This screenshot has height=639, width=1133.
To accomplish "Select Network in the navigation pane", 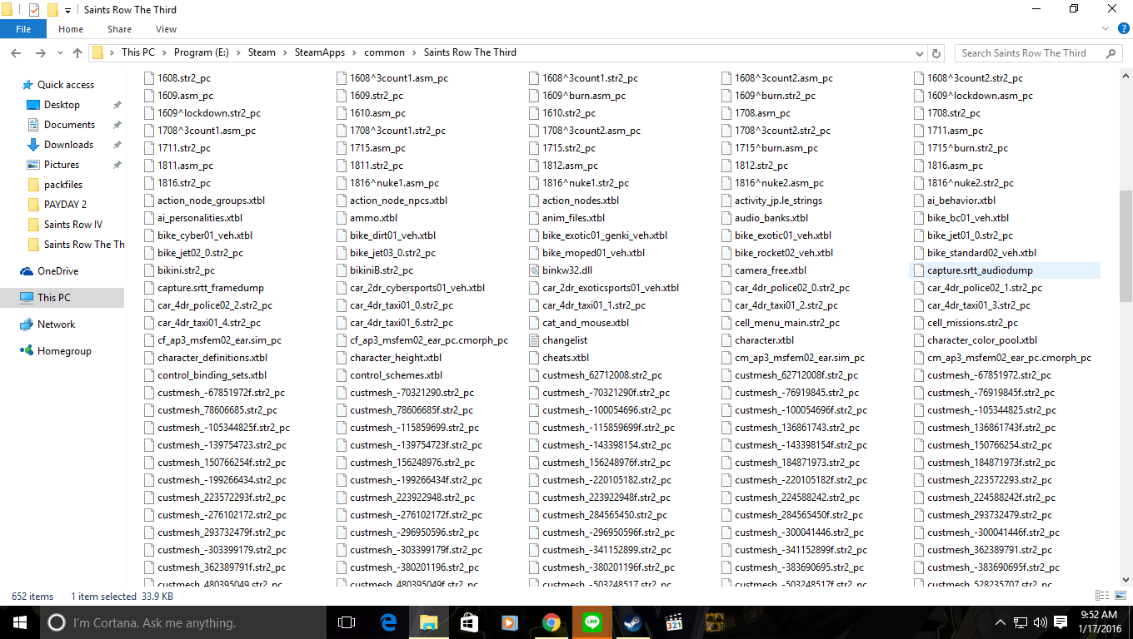I will pos(56,324).
